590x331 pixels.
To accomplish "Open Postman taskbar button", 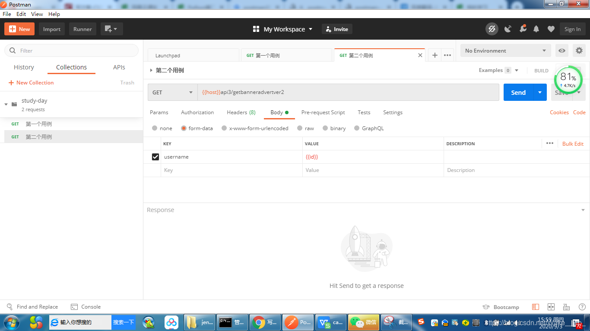I will (x=298, y=322).
